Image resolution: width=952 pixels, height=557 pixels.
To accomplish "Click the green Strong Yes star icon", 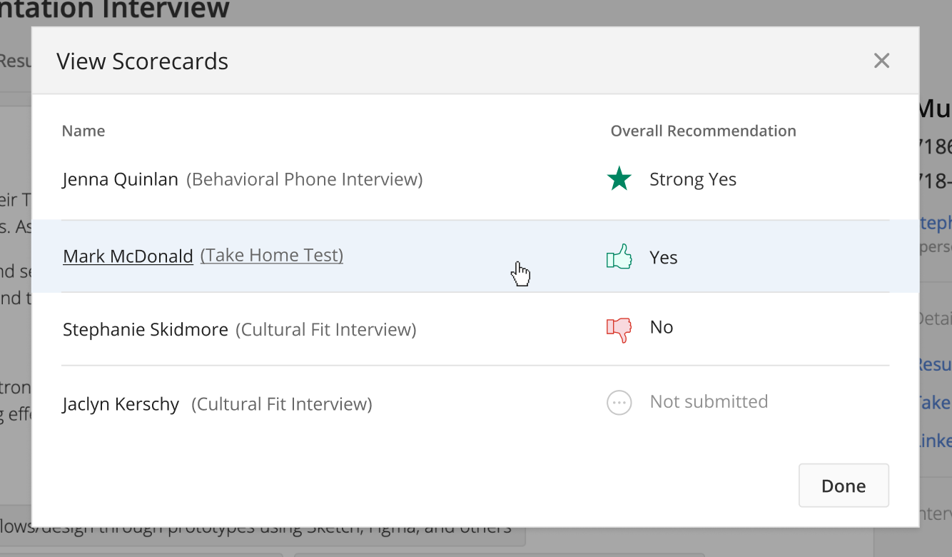I will click(619, 179).
